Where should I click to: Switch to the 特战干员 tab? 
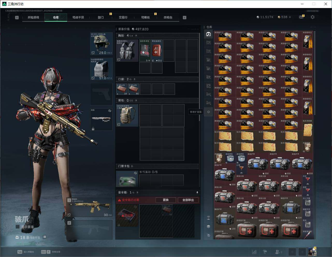[78, 17]
